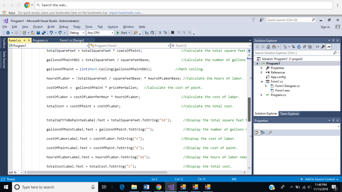Open the File menu
The height and width of the screenshot is (192, 342).
(5, 27)
